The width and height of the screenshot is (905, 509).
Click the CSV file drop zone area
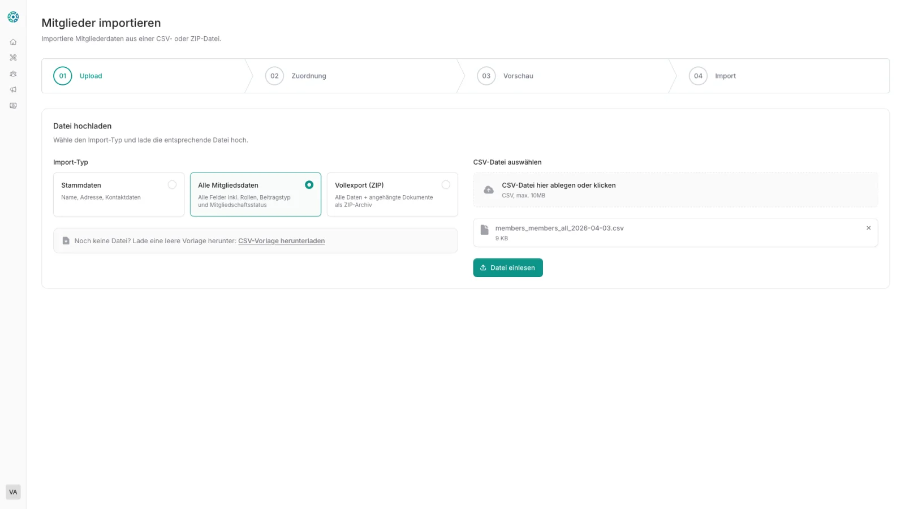(675, 190)
